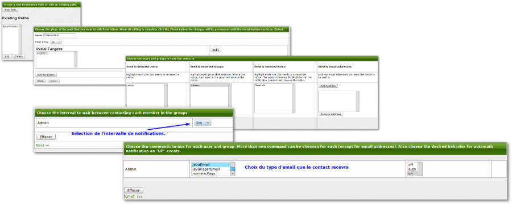
Task: Click Delete button under Existing Paths list
Action: (18, 56)
